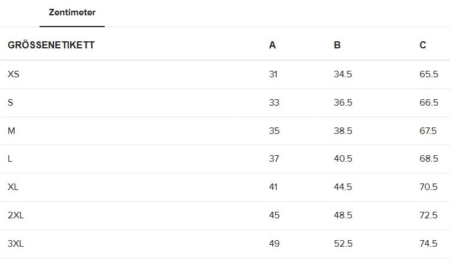The image size is (450, 272).
Task: Select the column B header
Action: (x=337, y=45)
